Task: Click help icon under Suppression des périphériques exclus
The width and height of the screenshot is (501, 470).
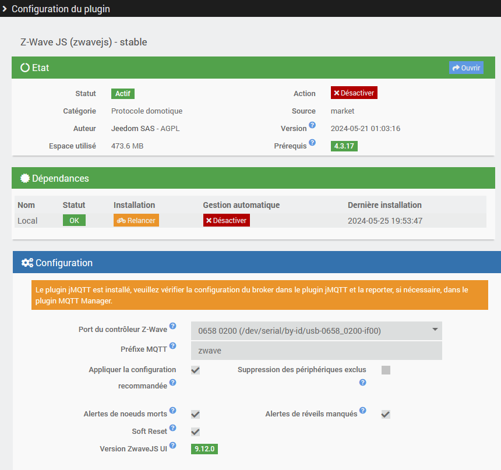Action: coord(363,383)
